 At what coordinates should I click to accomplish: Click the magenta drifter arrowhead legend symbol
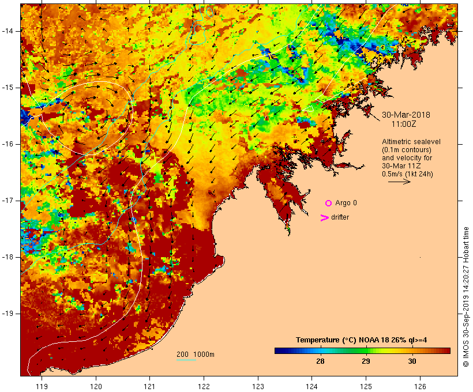point(325,218)
